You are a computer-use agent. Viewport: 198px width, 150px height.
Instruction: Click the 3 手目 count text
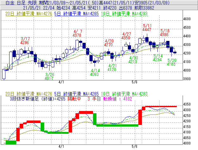tap(94, 99)
